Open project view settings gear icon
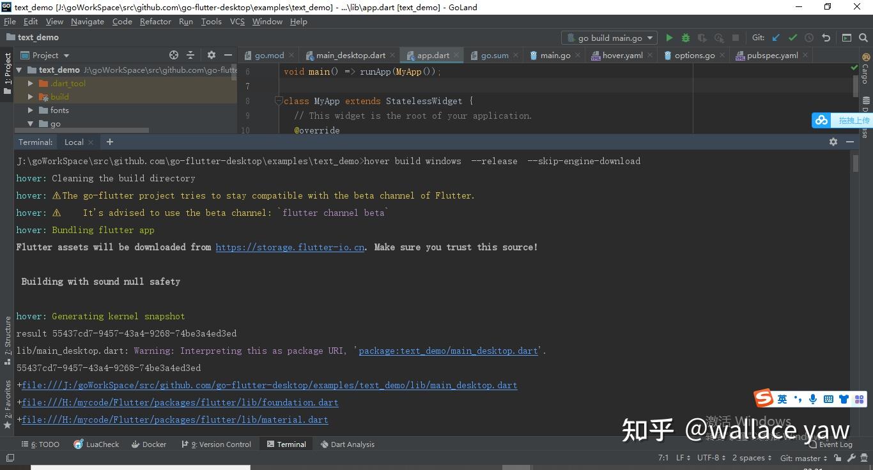This screenshot has height=470, width=873. (211, 55)
